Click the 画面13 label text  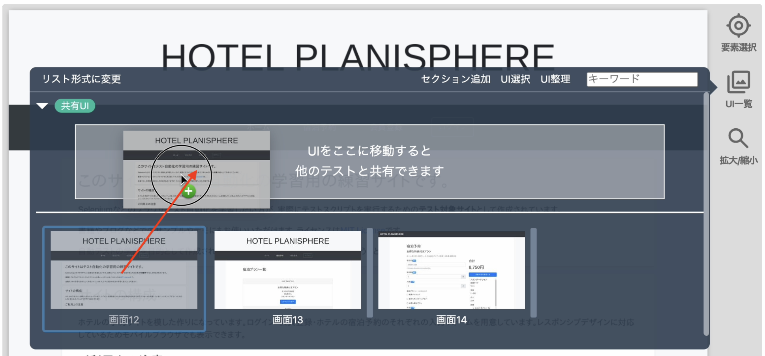288,320
